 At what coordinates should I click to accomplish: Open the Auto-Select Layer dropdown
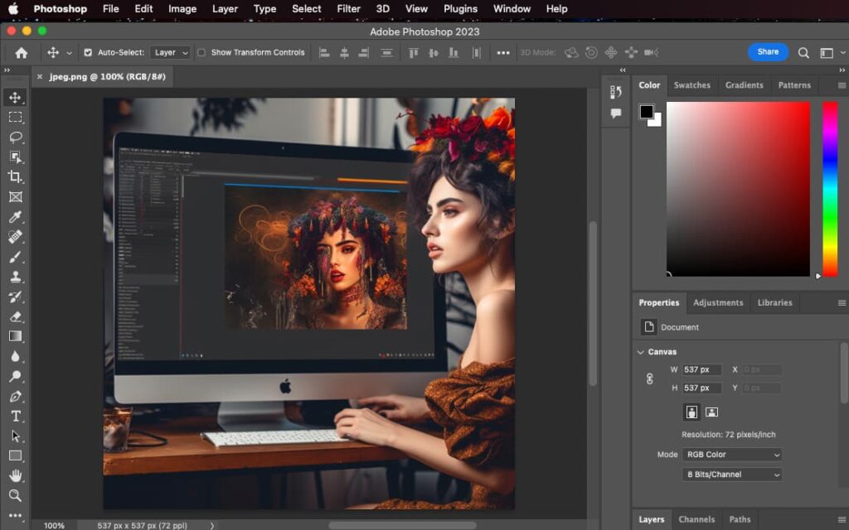click(170, 51)
